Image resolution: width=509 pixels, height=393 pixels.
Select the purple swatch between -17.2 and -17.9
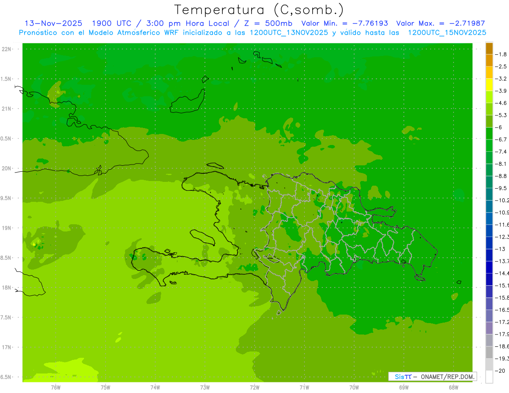[489, 328]
